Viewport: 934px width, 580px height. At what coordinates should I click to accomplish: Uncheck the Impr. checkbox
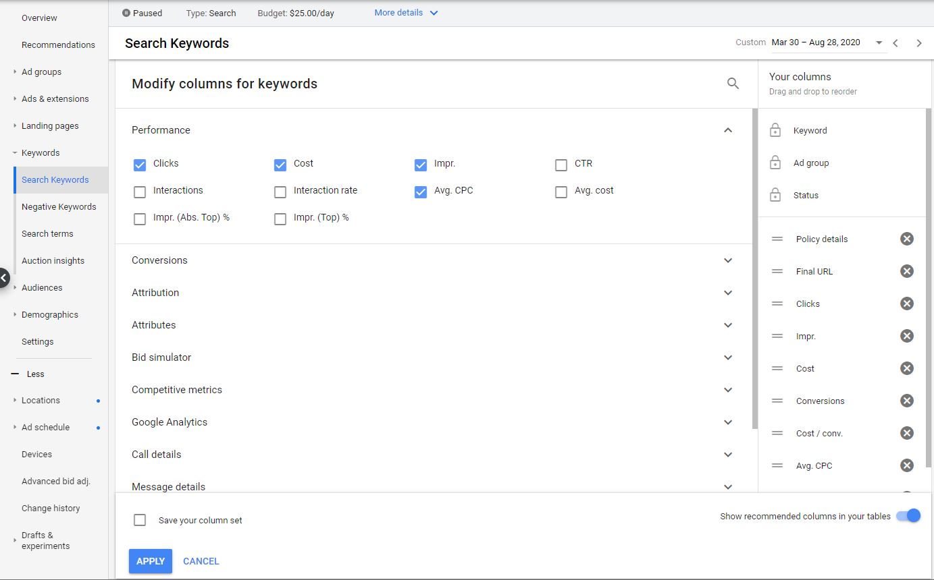coord(421,165)
